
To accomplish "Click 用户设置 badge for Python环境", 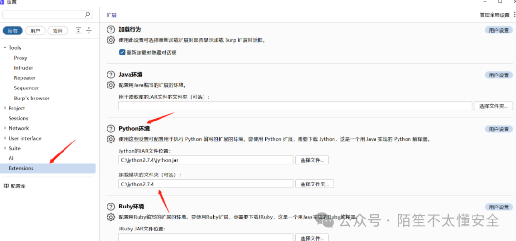I will tap(499, 129).
